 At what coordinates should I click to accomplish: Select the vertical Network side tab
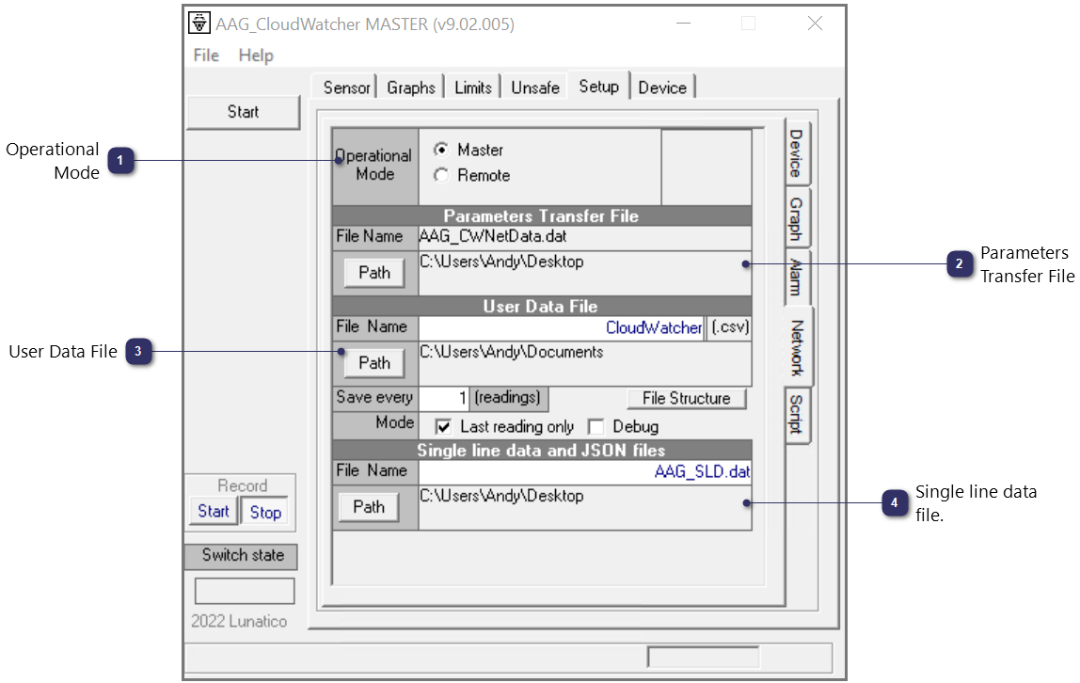coord(799,348)
